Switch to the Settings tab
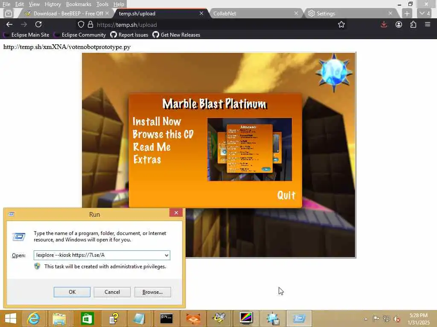This screenshot has width=437, height=327. coord(350,13)
